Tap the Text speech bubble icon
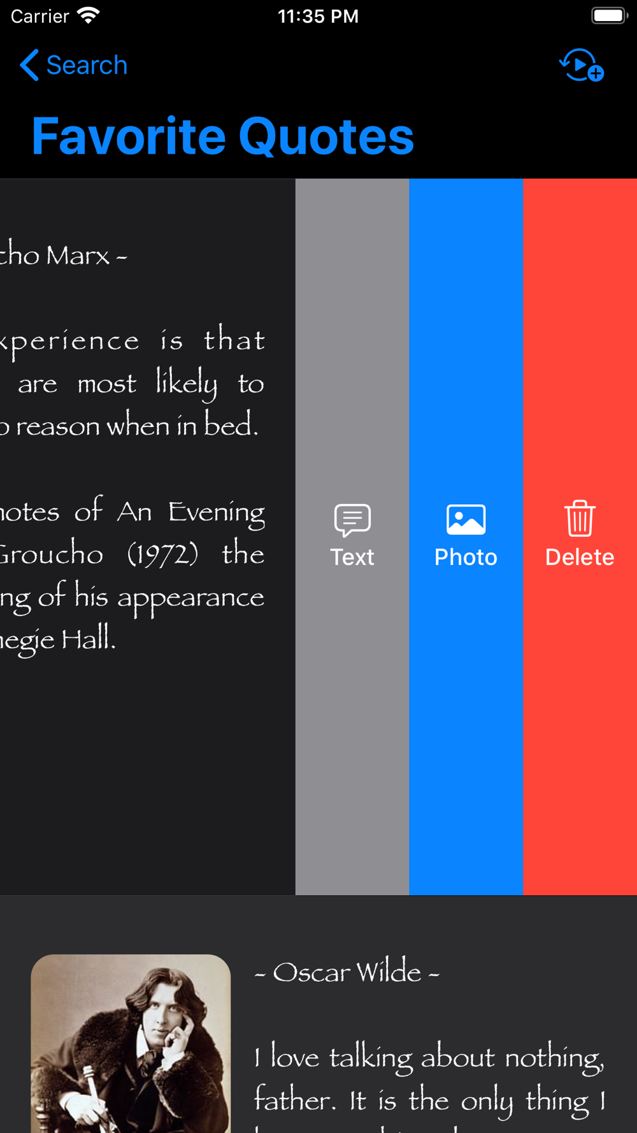Image resolution: width=637 pixels, height=1133 pixels. click(352, 520)
